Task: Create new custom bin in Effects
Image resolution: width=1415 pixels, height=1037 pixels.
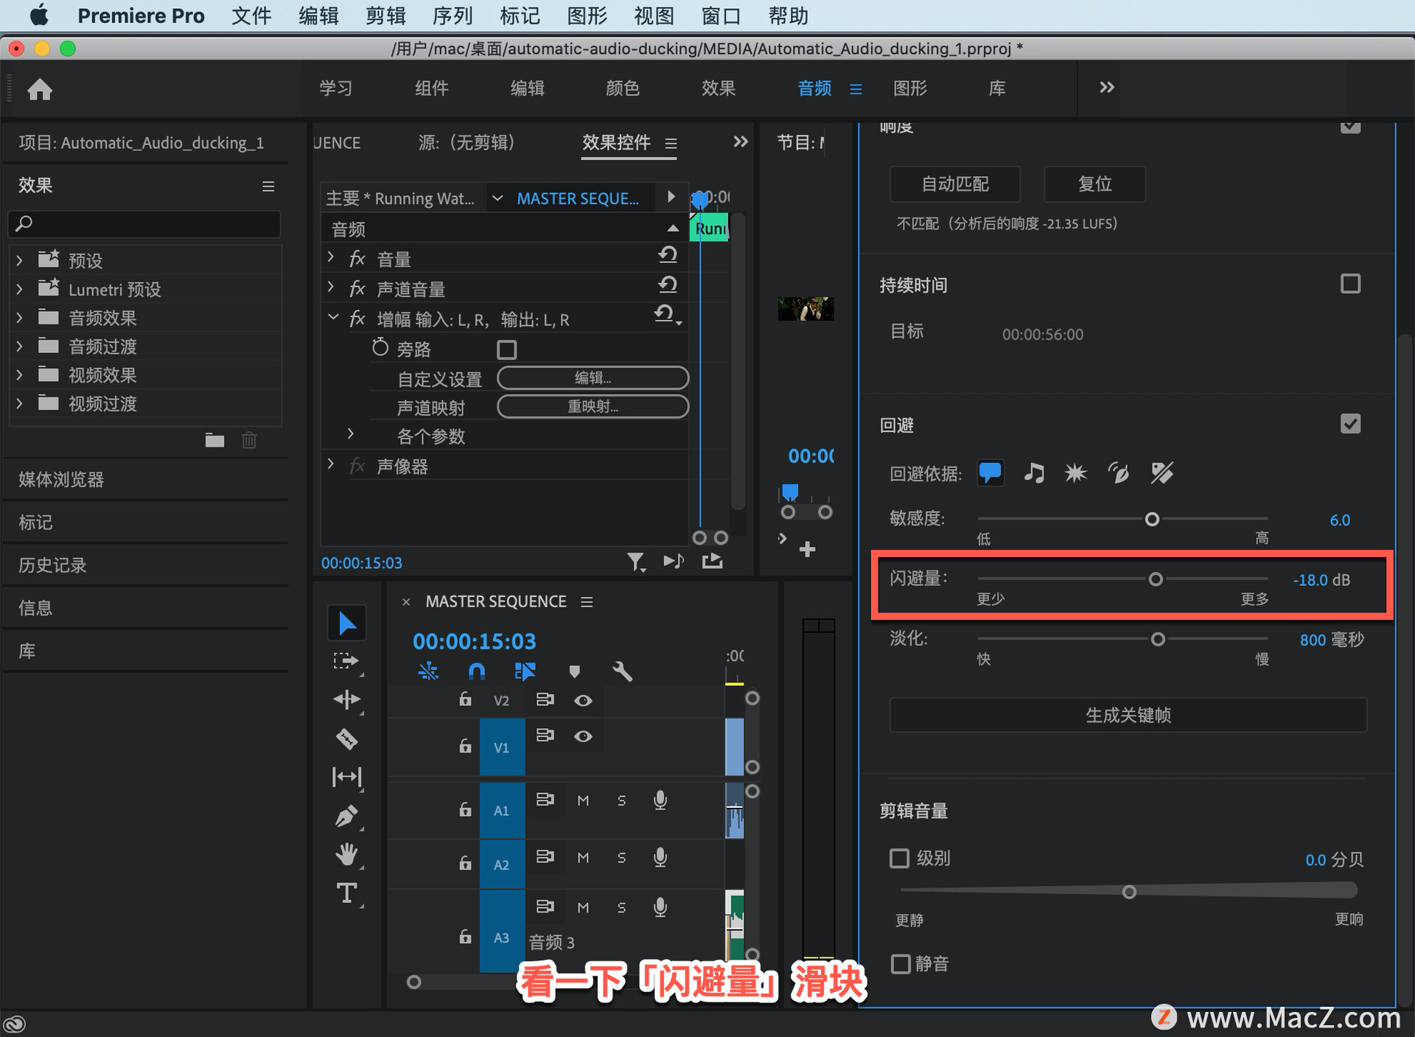Action: pyautogui.click(x=214, y=440)
